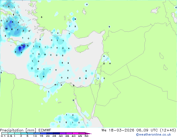The height and width of the screenshot is (137, 177).
Task: Select the 30–35 mm purple swatch
Action: [63, 133]
